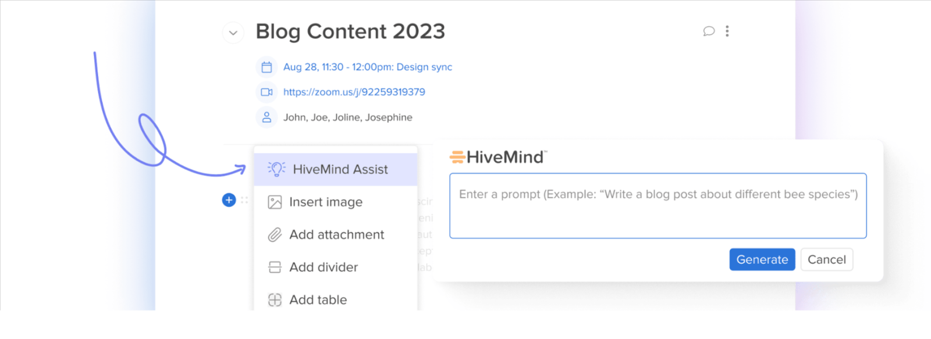Screen dimensions: 931x339
Task: Open the comment bubble icon
Action: tap(709, 31)
